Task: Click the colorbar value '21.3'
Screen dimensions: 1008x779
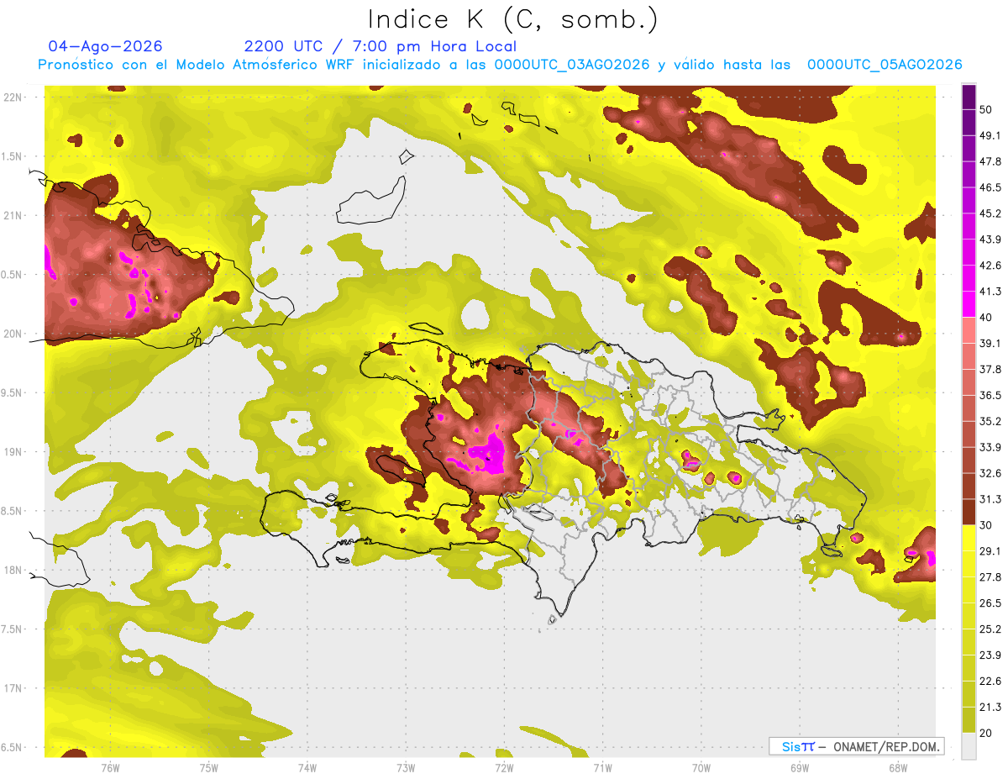Action: point(990,707)
